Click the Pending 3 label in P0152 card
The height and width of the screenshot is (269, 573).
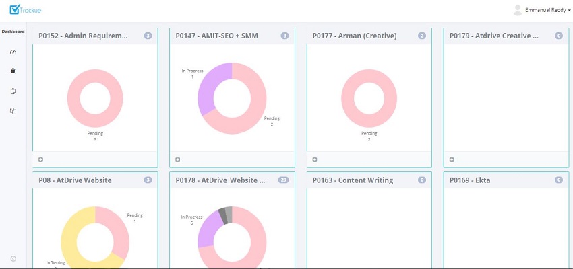pyautogui.click(x=95, y=137)
